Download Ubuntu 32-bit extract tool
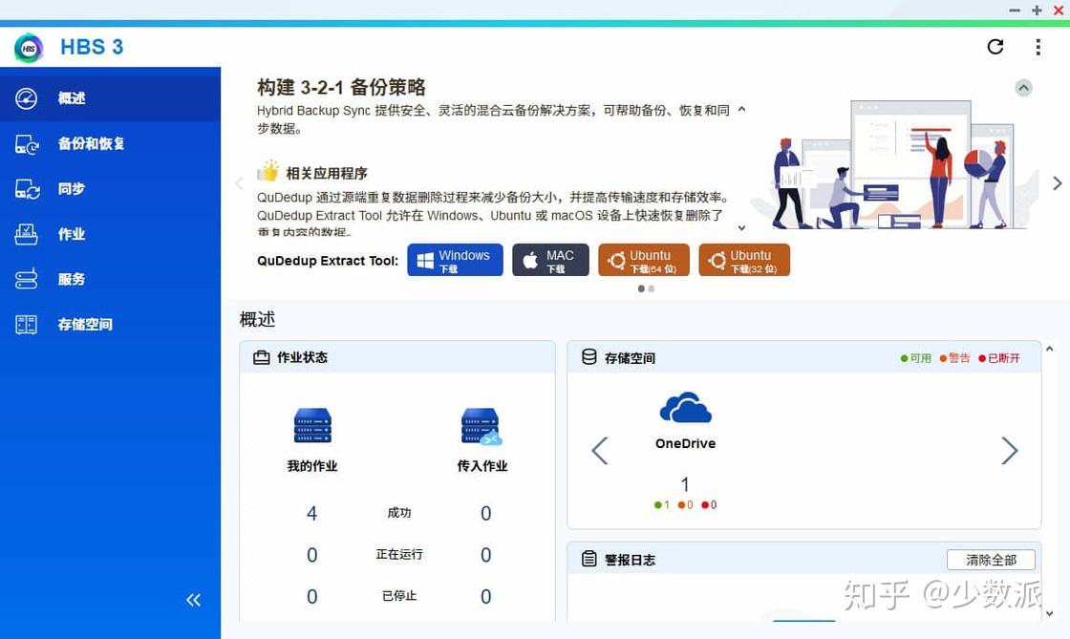 744,261
